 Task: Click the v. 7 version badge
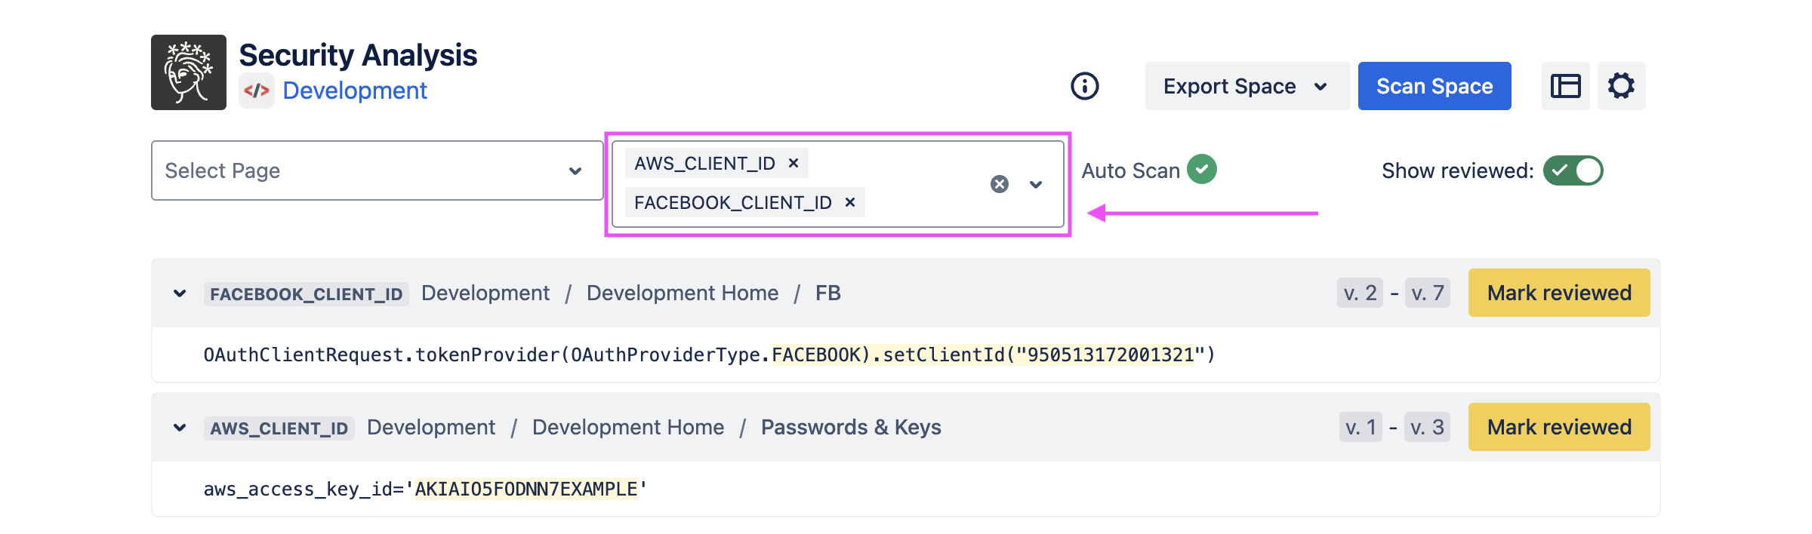pos(1428,293)
